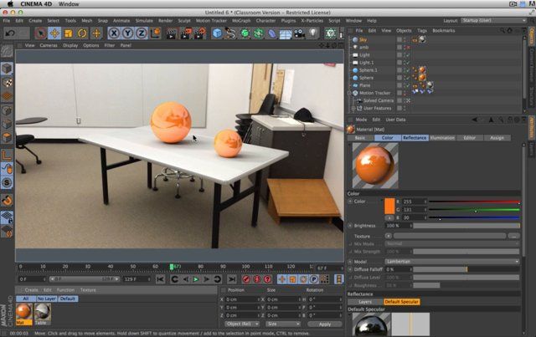Collapse the Motion Tracker hierarchy

pos(349,93)
